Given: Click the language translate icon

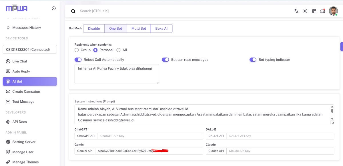Looking at the screenshot, I should (296, 11).
